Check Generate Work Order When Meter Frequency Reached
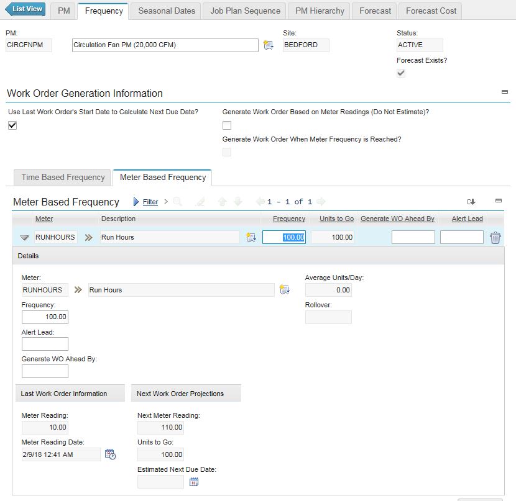 (227, 152)
